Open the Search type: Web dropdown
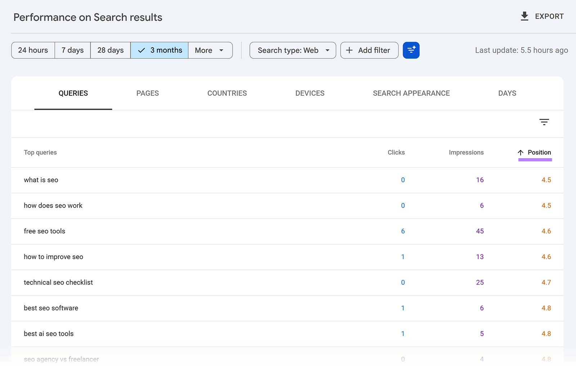The width and height of the screenshot is (576, 370). (293, 50)
